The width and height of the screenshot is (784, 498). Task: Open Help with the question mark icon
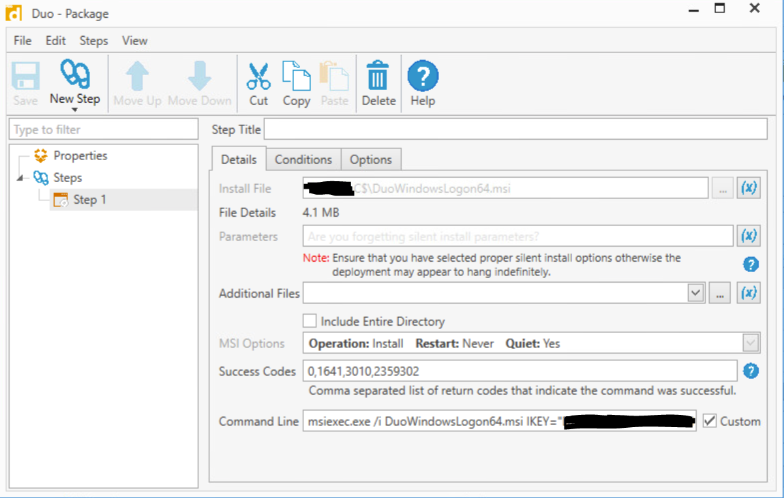[x=423, y=75]
